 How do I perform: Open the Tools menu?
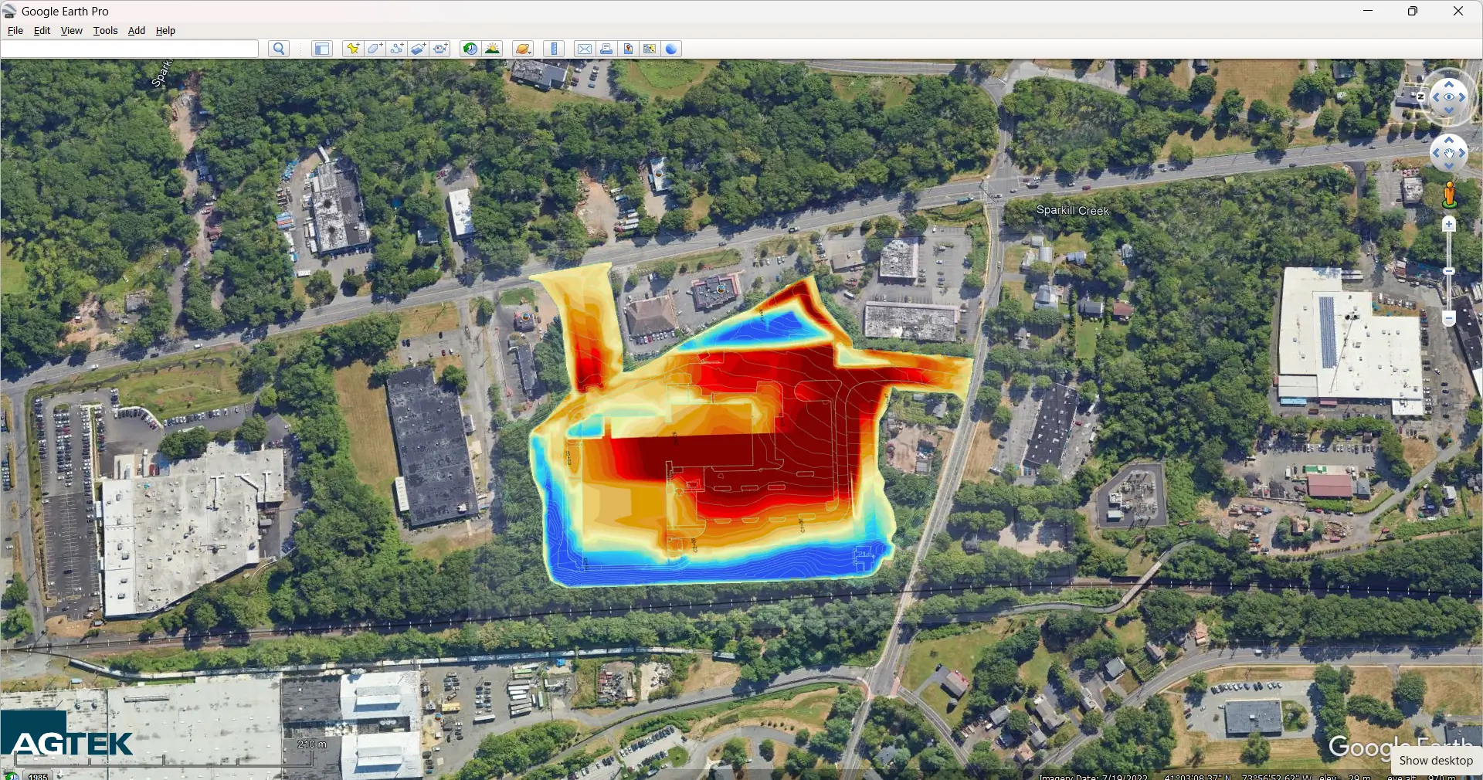[105, 31]
